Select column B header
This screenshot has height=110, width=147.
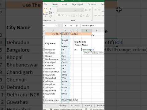point(65,31)
